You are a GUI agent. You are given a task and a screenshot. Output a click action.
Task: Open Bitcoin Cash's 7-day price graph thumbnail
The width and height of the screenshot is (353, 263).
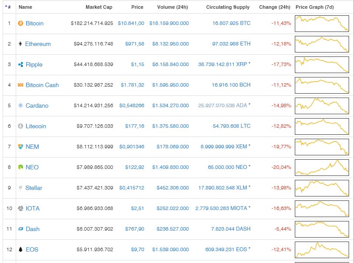coord(322,85)
